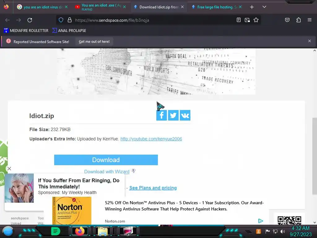Bookmark this page with star icon
The image size is (317, 238).
(256, 20)
